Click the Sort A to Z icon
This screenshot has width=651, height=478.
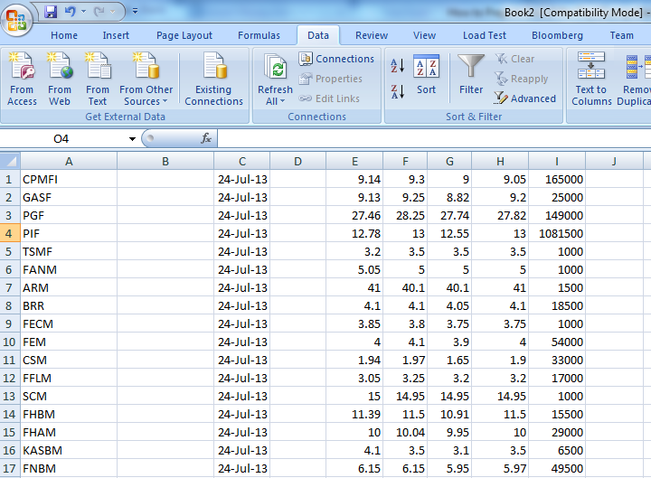(397, 66)
